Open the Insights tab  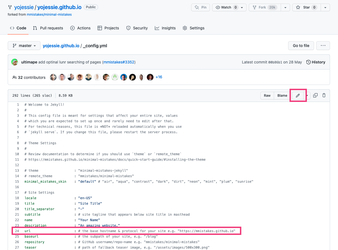point(165,28)
